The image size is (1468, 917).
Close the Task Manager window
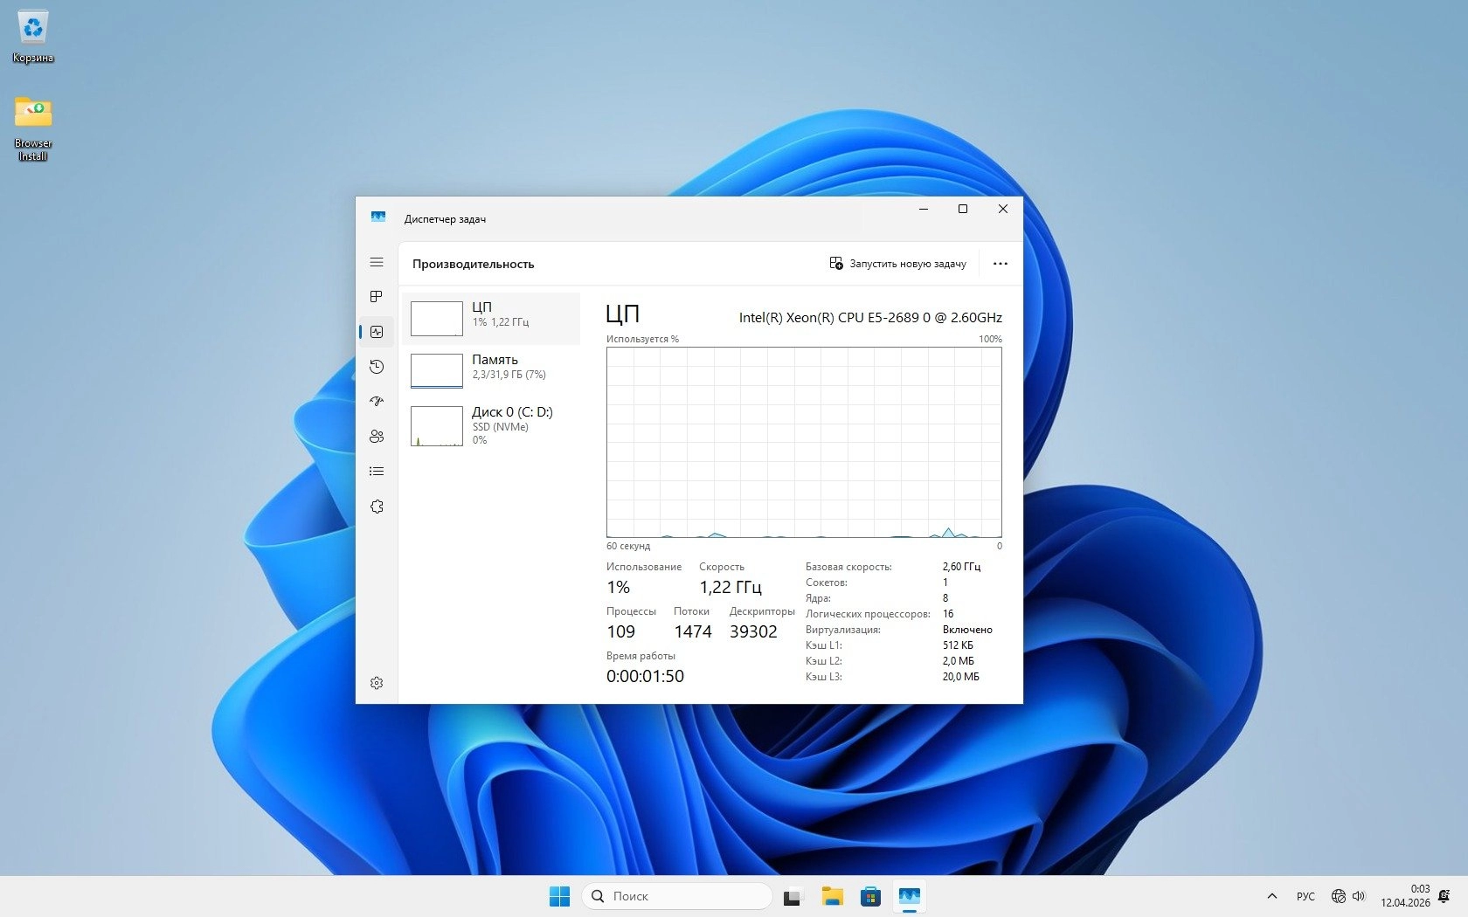tap(1003, 210)
